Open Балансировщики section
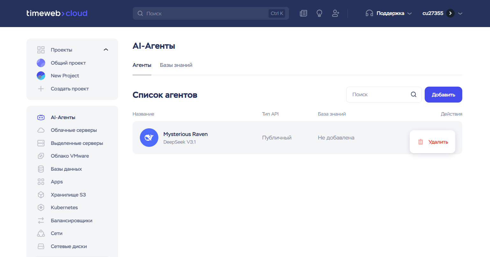Viewport: 490px width, 257px height. [71, 221]
